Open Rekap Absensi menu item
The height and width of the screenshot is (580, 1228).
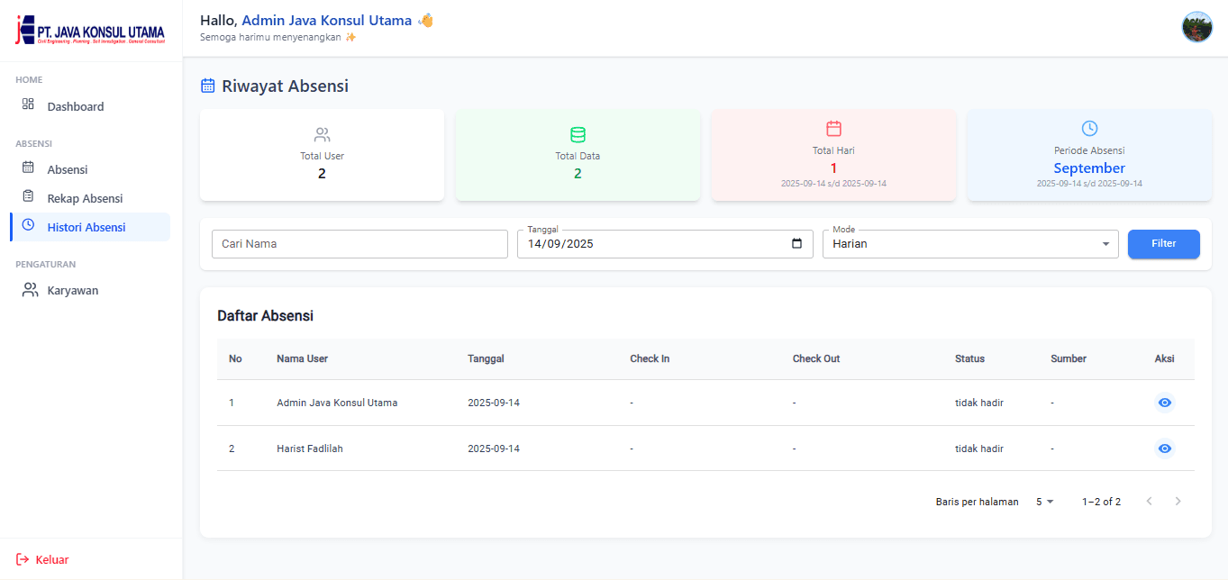pos(85,198)
